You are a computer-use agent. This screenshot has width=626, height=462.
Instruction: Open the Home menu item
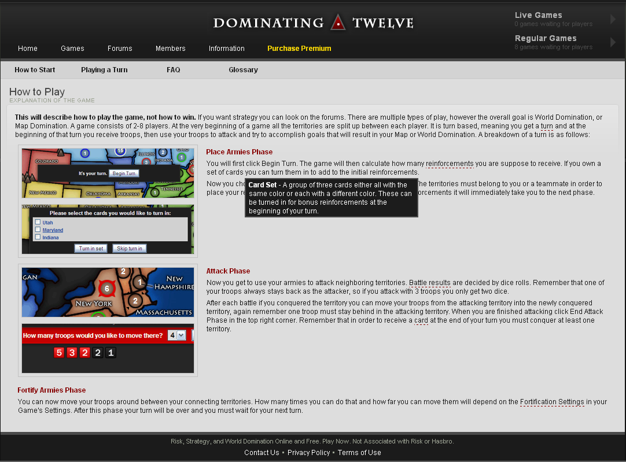coord(28,48)
